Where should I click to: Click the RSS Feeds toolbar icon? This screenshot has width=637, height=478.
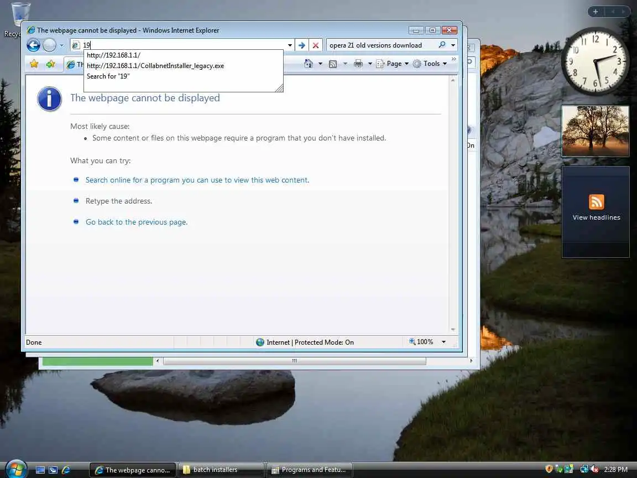333,64
